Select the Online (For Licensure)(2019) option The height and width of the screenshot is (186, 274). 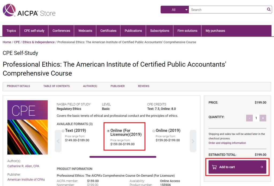click(108, 131)
